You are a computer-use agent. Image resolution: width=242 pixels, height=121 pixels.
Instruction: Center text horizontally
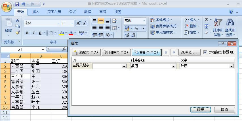tap(101, 28)
